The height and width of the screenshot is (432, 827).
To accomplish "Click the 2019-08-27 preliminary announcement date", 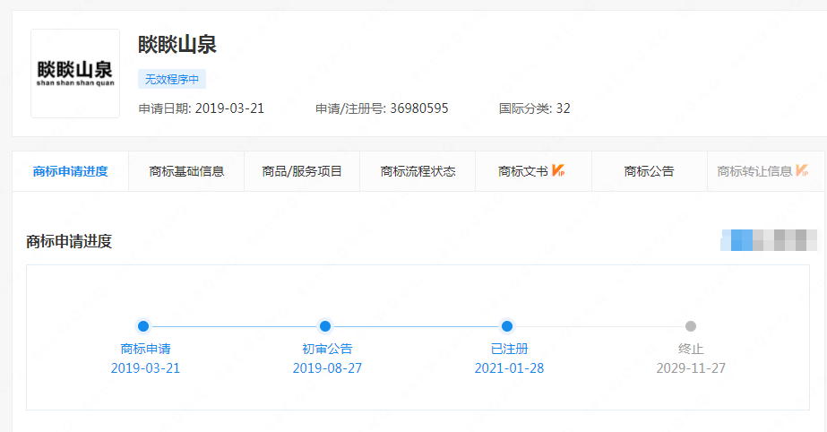I will (327, 368).
